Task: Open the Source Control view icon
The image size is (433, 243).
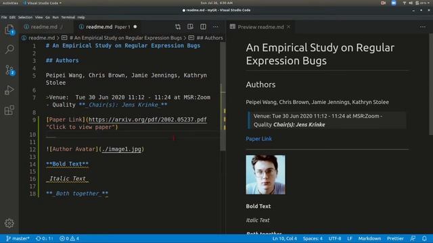Action: pyautogui.click(x=9, y=70)
